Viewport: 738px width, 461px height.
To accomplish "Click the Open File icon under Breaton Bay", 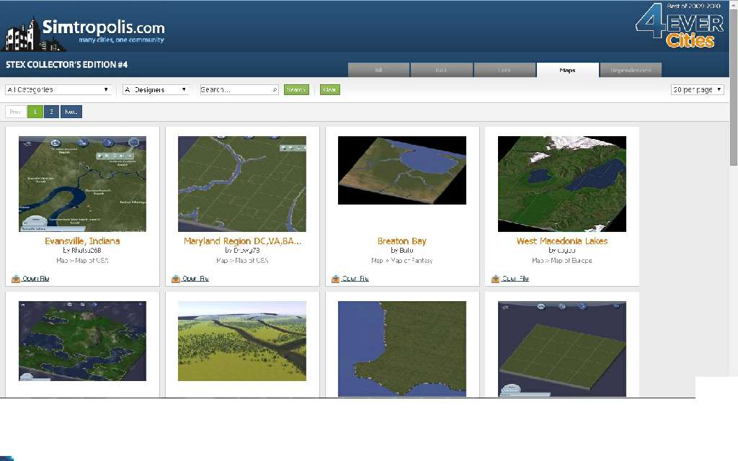I will point(335,279).
